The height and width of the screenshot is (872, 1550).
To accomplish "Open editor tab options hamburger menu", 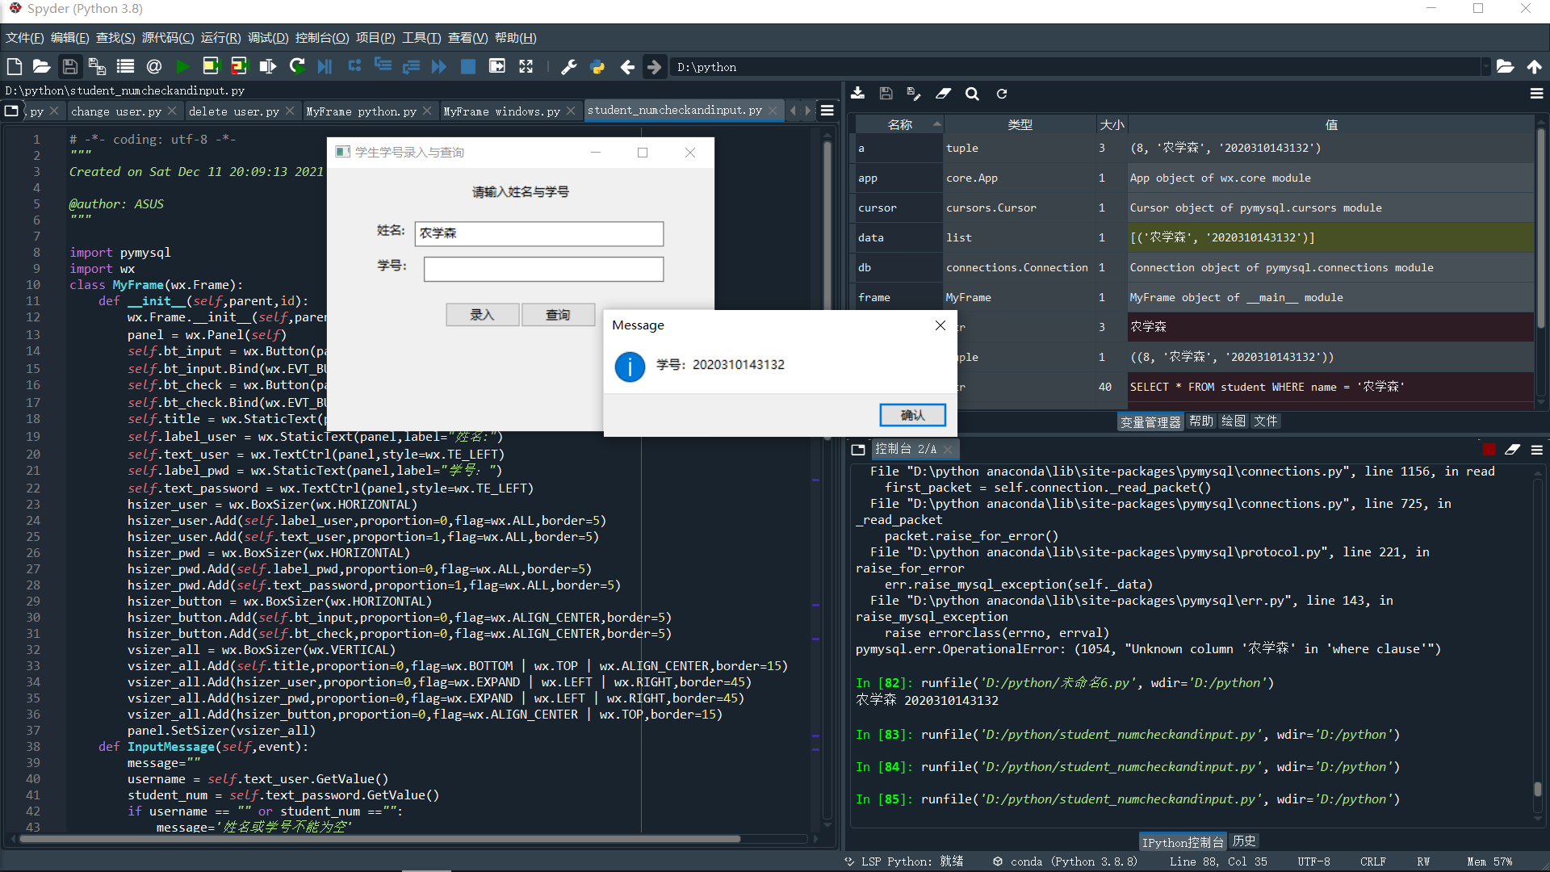I will click(x=827, y=111).
